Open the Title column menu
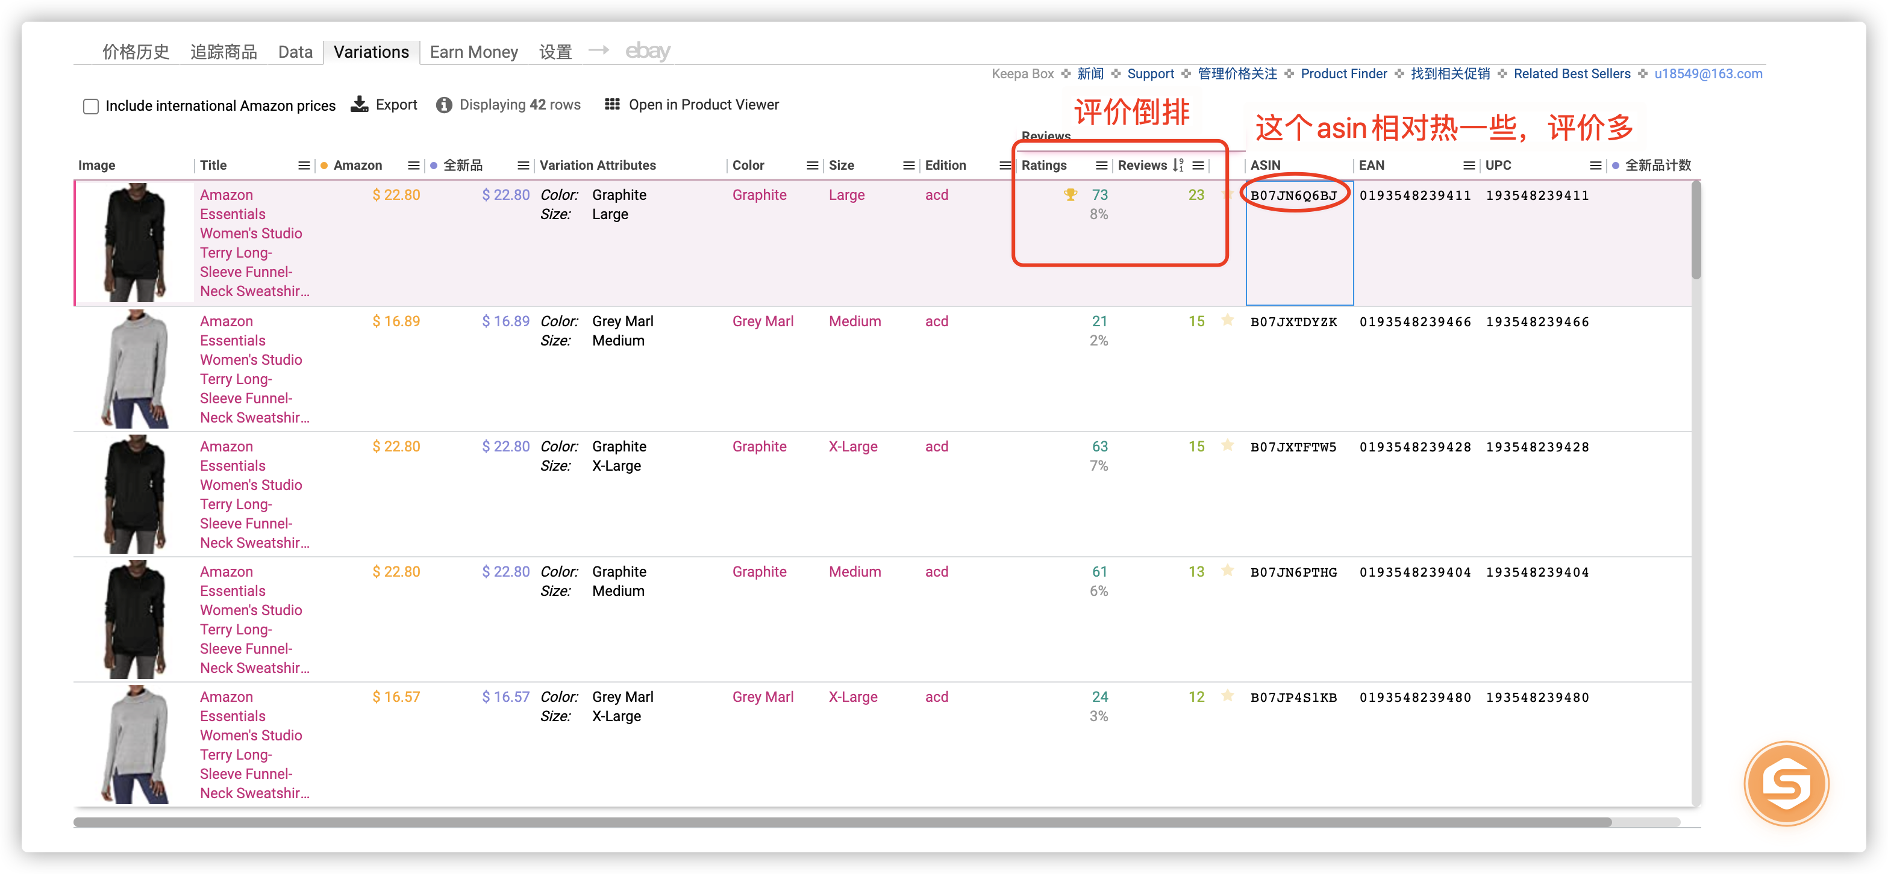1888x874 pixels. [x=304, y=166]
